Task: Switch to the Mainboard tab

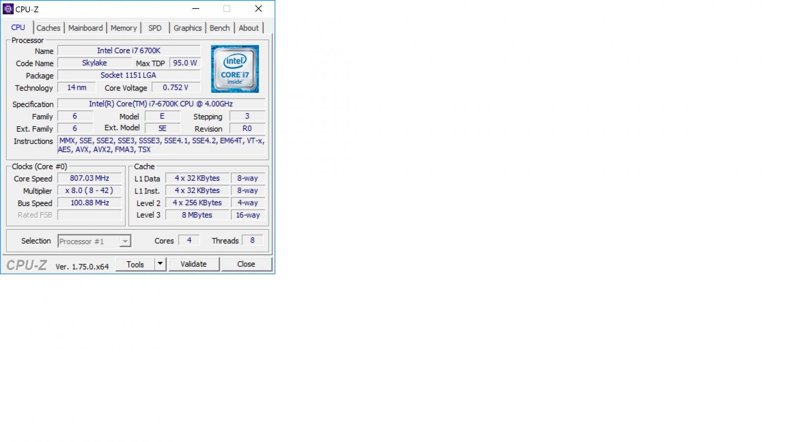Action: [86, 28]
